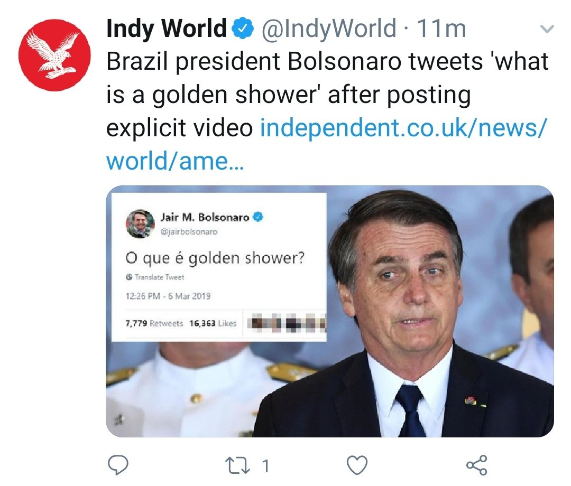571x486 pixels.
Task: Click the 11m timestamp
Action: (441, 29)
